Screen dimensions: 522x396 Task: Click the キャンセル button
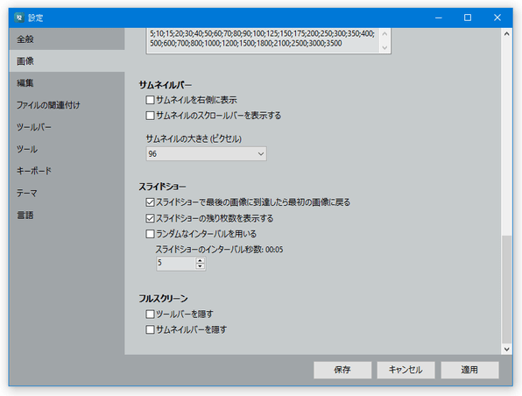click(406, 370)
